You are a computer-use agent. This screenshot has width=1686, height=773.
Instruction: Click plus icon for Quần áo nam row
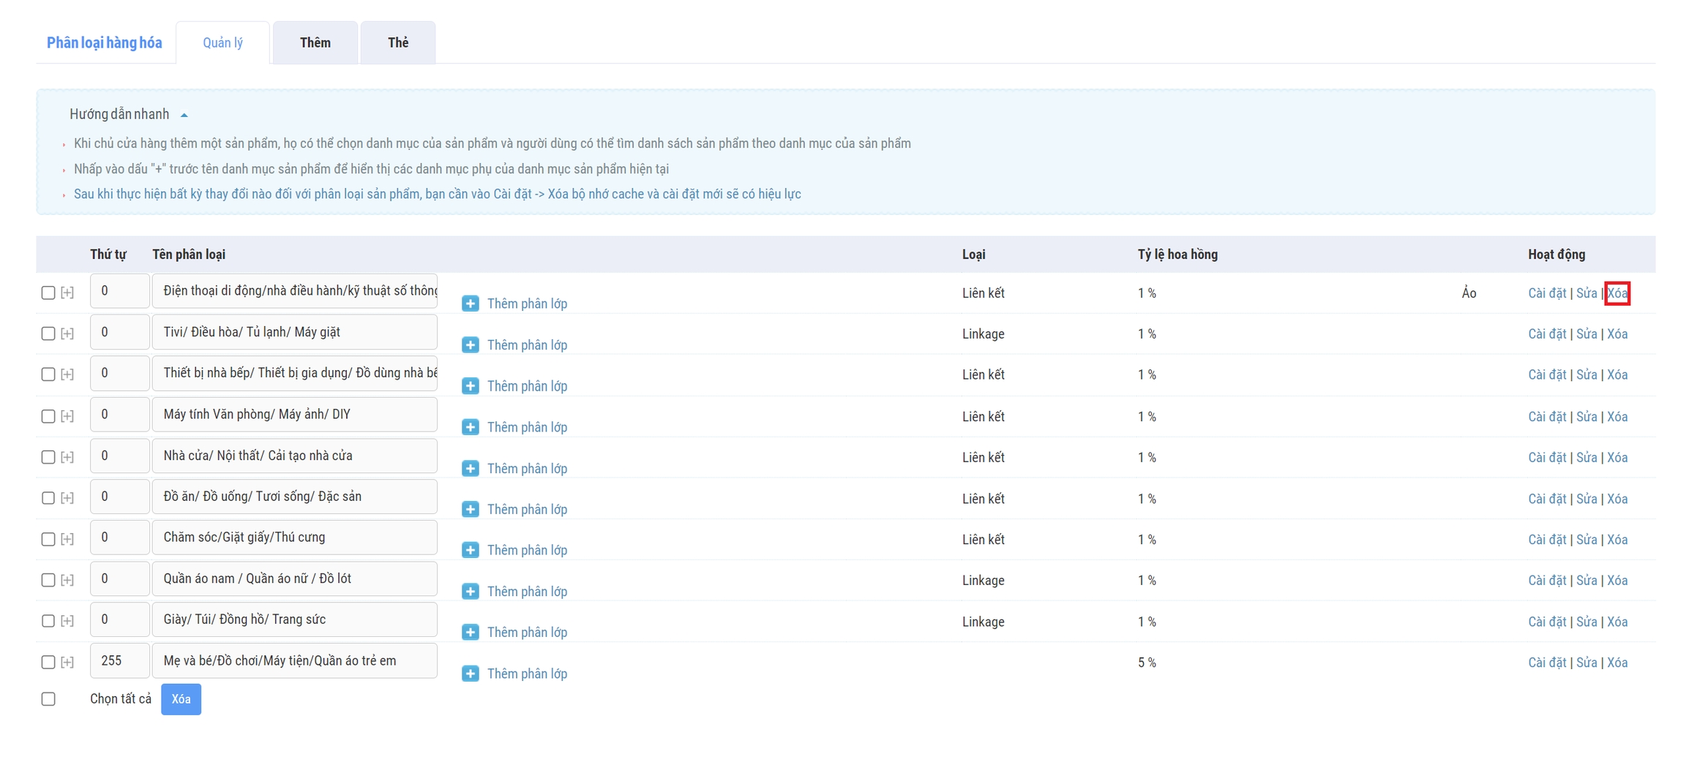pyautogui.click(x=470, y=591)
